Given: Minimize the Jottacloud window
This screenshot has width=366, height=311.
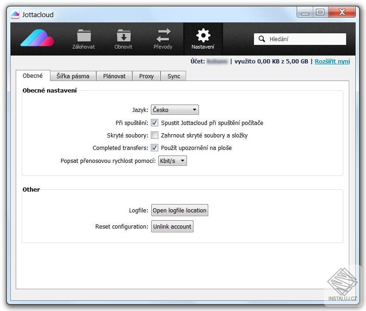Looking at the screenshot, I should [x=305, y=12].
